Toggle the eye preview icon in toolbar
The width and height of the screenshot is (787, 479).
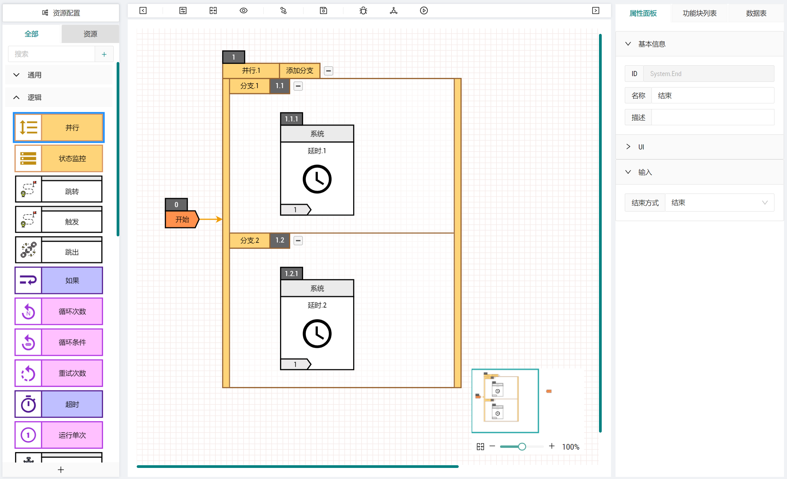click(x=243, y=10)
